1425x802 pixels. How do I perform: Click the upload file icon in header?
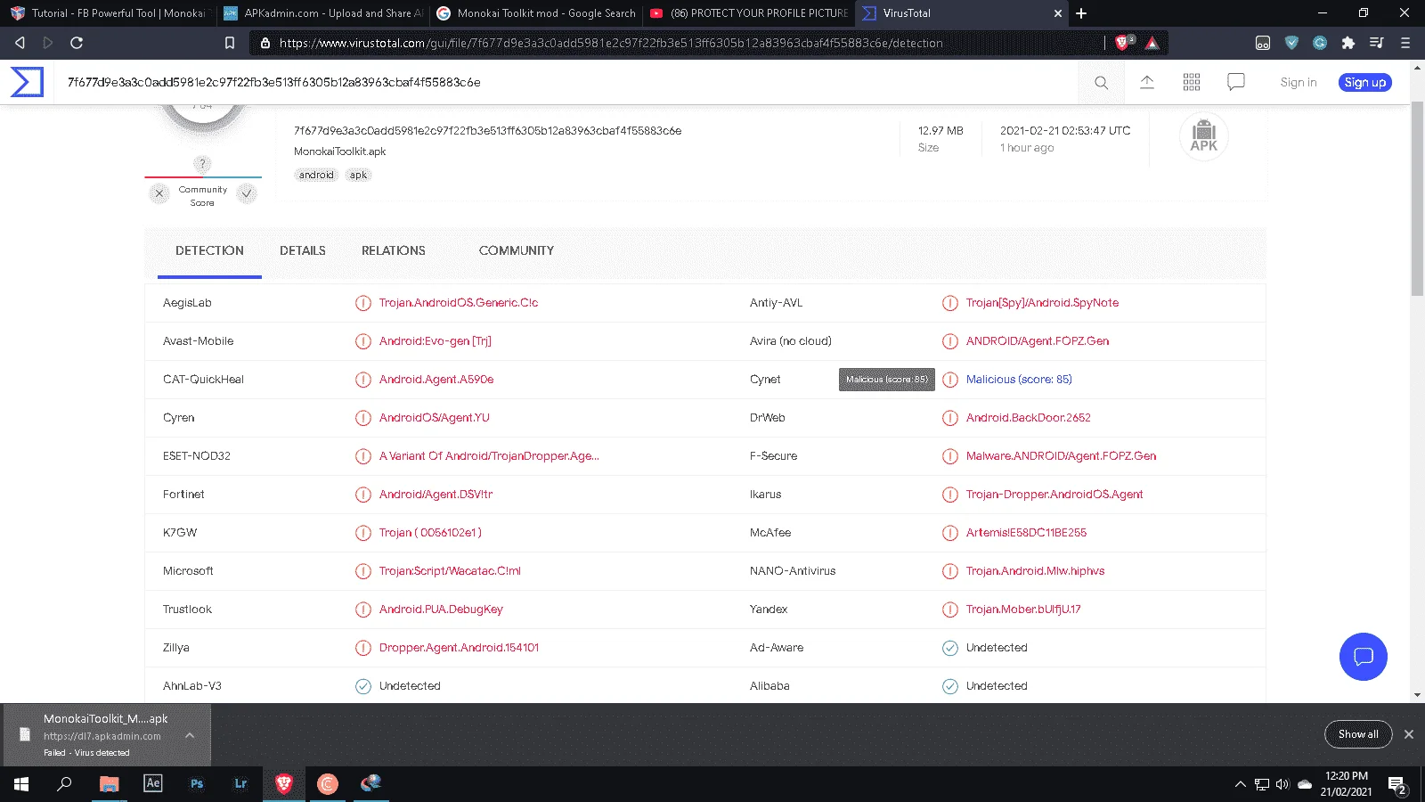(1147, 82)
